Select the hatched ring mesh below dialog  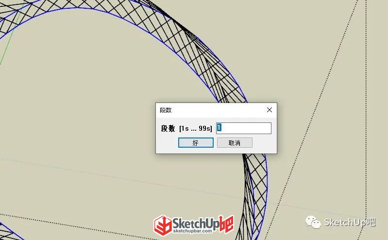(x=256, y=193)
